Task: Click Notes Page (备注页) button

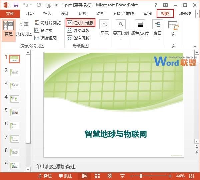Action: [43, 30]
